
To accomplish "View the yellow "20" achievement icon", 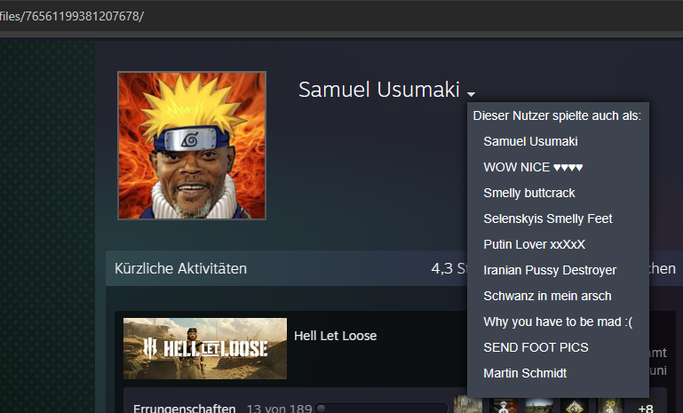I will point(610,405).
